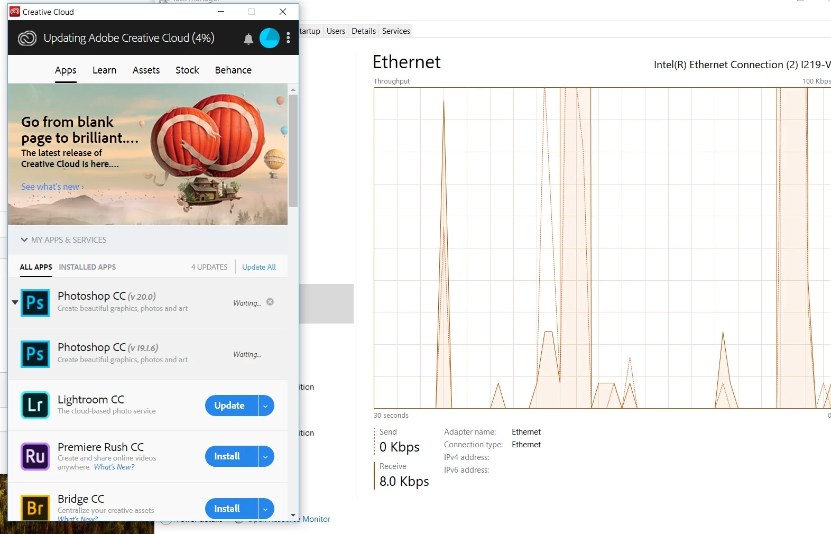The height and width of the screenshot is (534, 831).
Task: Switch to the Stock tab
Action: (x=187, y=70)
